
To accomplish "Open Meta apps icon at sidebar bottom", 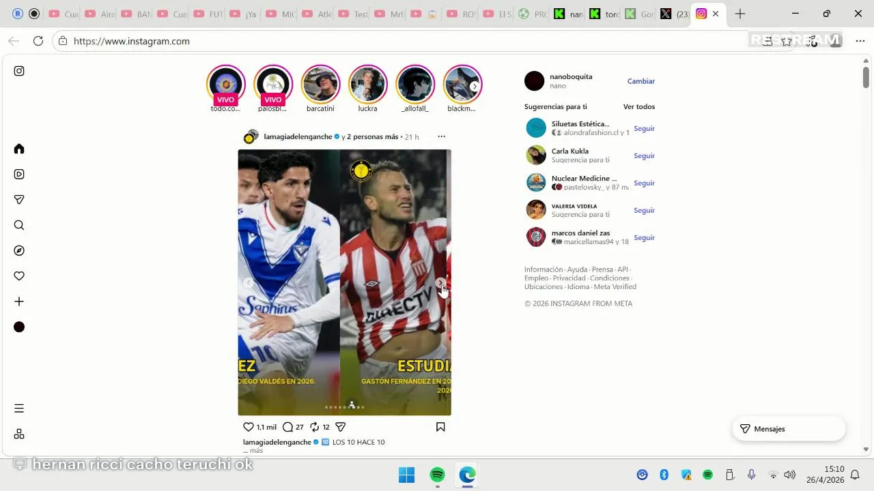I will [x=19, y=434].
